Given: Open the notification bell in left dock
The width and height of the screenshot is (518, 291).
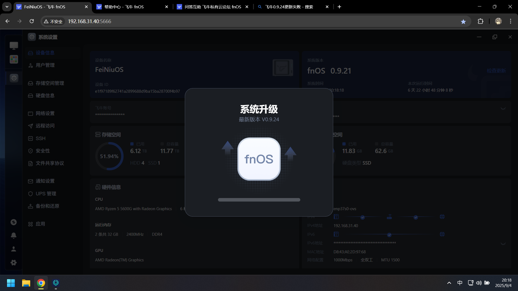Looking at the screenshot, I should [14, 235].
